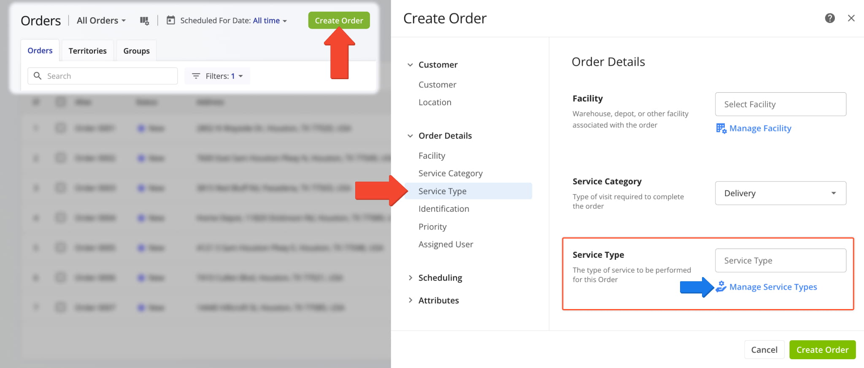Click the column settings grid icon

144,21
